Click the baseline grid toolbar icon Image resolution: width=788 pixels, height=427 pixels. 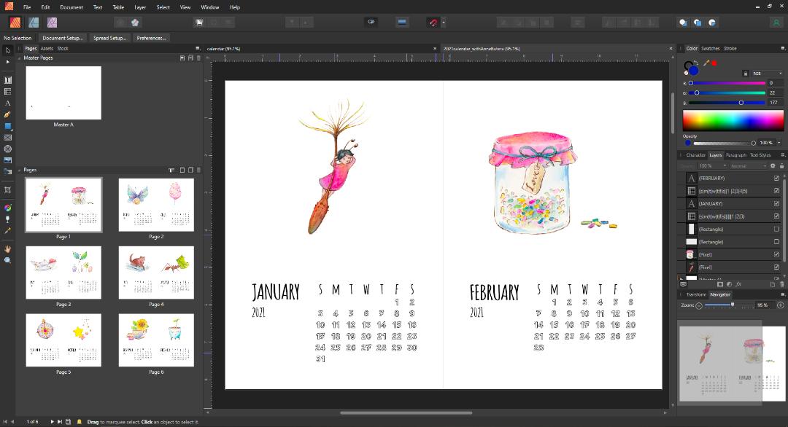click(x=402, y=22)
